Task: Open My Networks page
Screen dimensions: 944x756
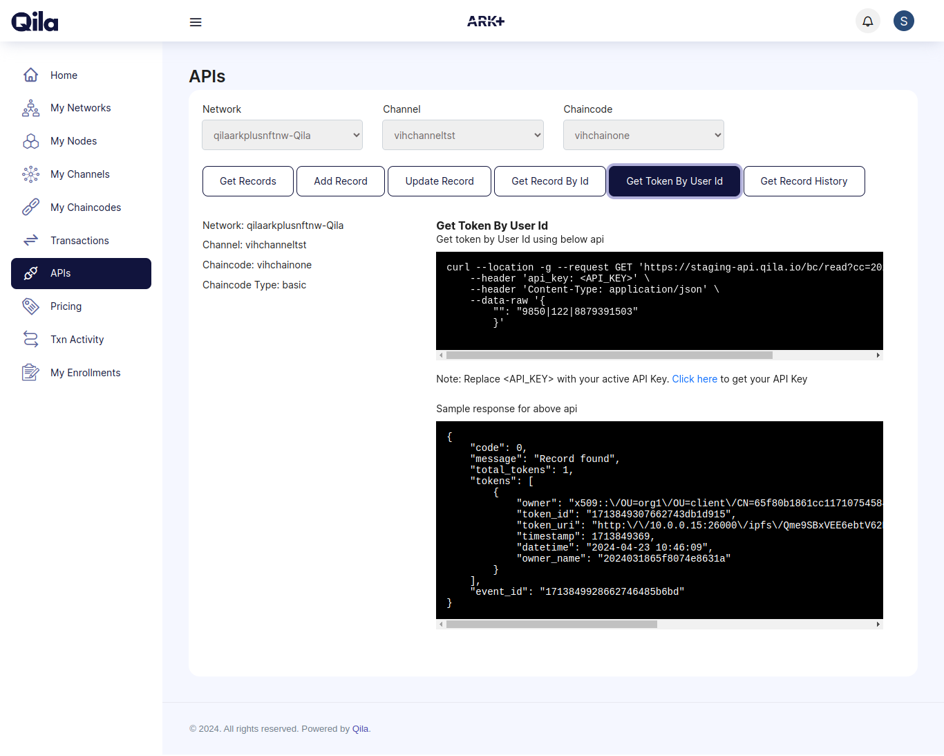Action: point(81,108)
